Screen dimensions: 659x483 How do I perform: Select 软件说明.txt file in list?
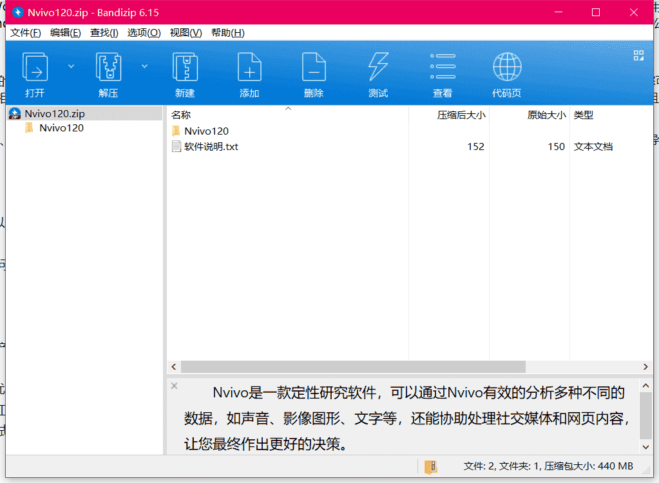click(x=211, y=147)
